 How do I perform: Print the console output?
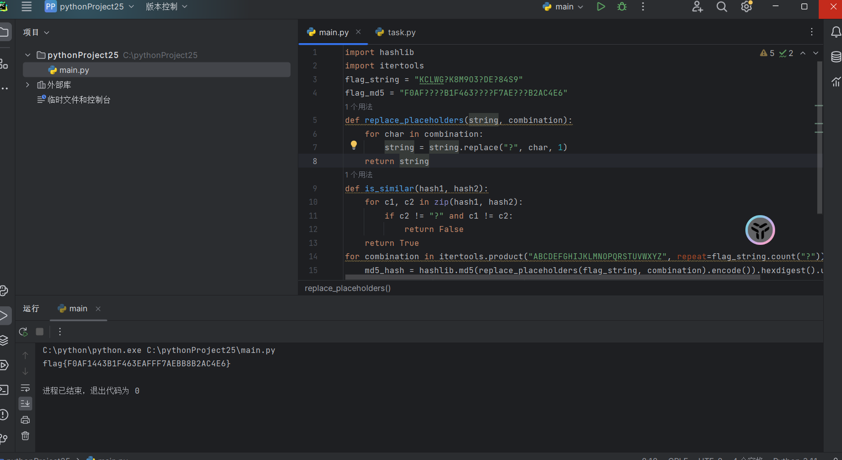pyautogui.click(x=25, y=420)
